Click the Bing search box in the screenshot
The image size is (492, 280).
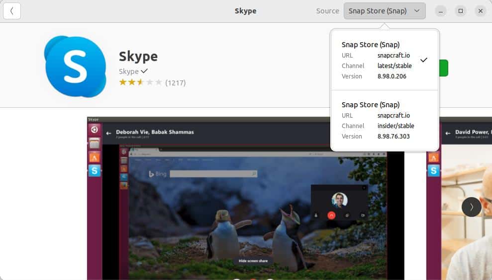[213, 174]
